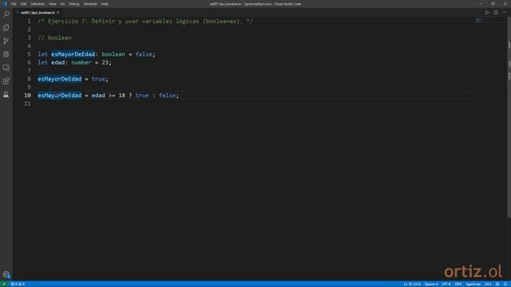The width and height of the screenshot is (511, 287).
Task: Close the ex007_tipo_boolean.ts tab
Action: click(58, 13)
